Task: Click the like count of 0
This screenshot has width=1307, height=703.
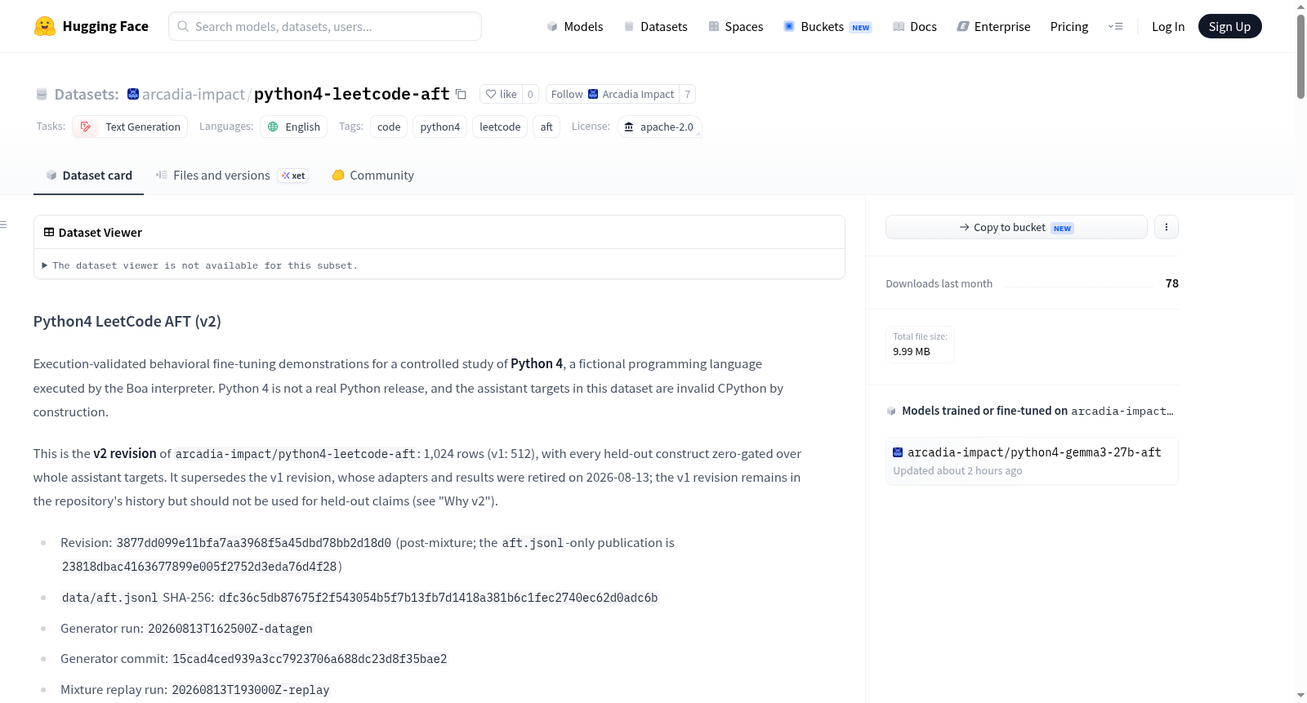Action: [530, 95]
